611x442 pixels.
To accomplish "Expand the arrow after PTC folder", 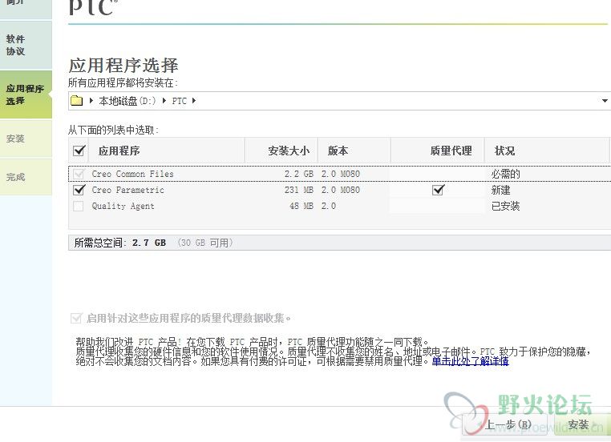I will [x=194, y=101].
